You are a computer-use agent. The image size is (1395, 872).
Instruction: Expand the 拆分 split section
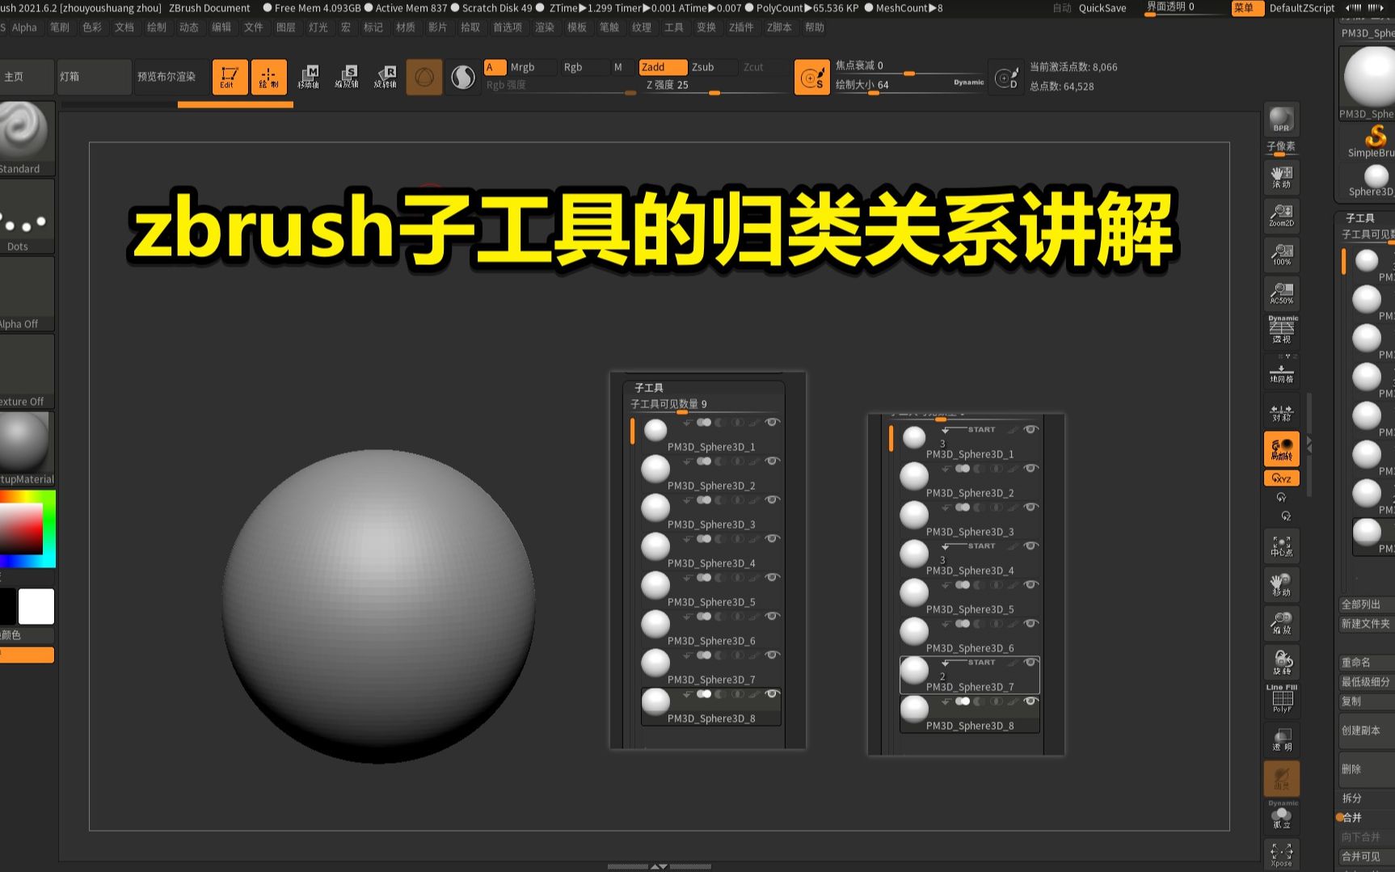[x=1352, y=798]
